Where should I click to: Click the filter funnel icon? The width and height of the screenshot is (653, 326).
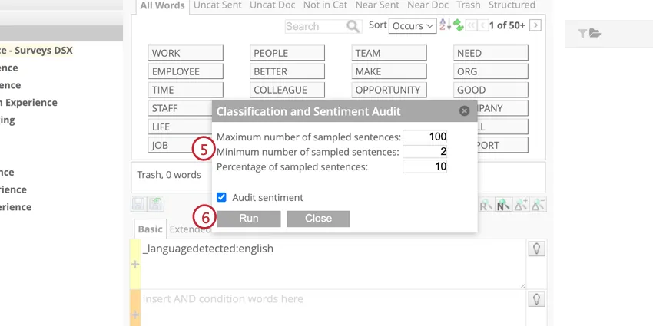(582, 33)
